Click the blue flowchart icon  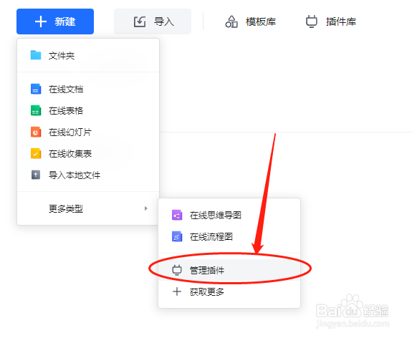(x=177, y=236)
